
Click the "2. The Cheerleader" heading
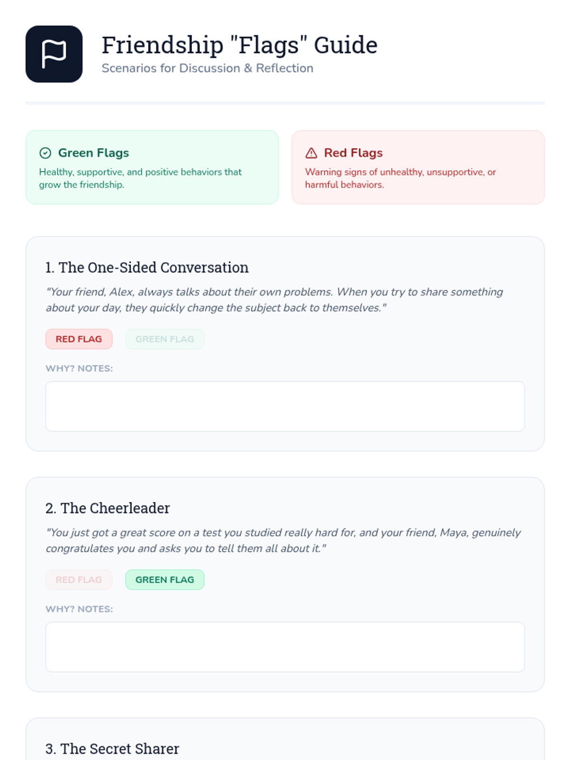tap(107, 508)
